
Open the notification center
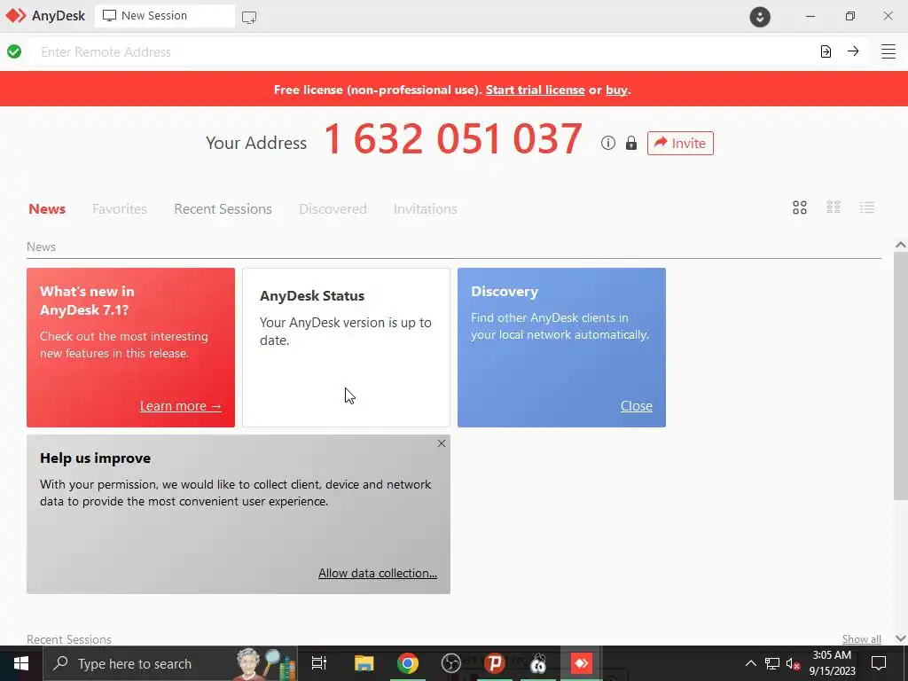point(879,663)
